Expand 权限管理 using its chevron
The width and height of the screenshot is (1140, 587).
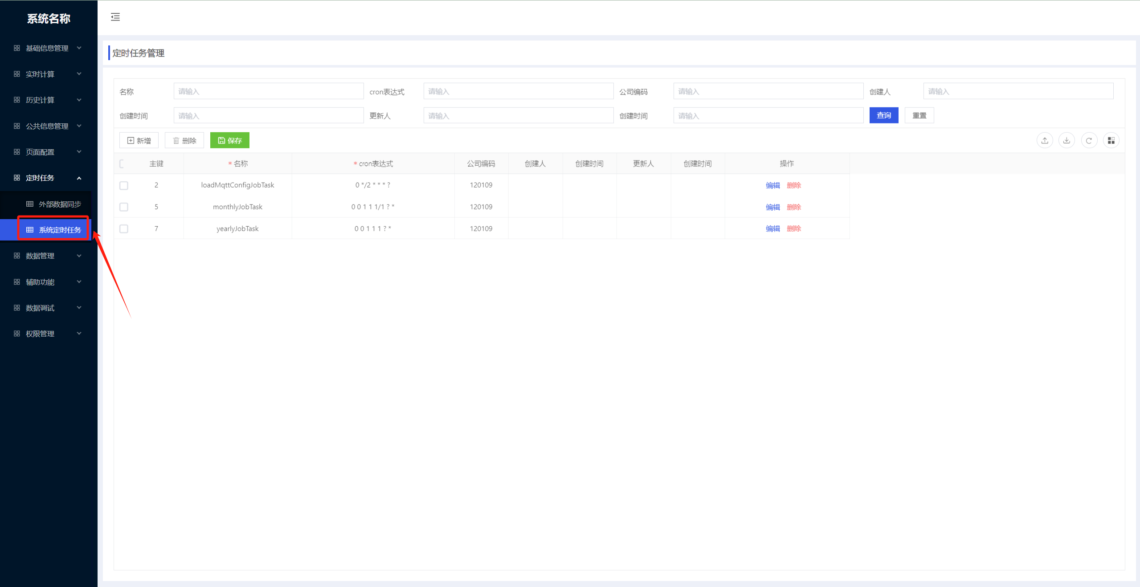79,334
